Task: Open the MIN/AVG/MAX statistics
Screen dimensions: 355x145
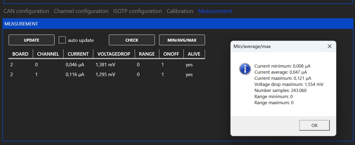Action: coord(182,40)
